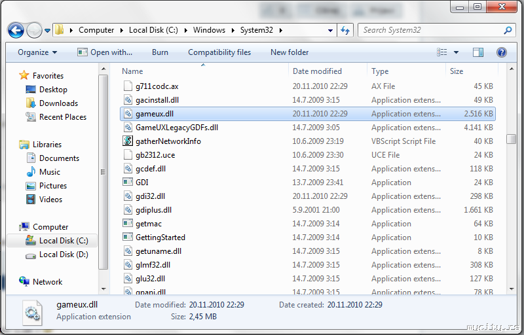524x335 pixels.
Task: Expand the arrow after Computer in breadcrumb
Action: [121, 30]
